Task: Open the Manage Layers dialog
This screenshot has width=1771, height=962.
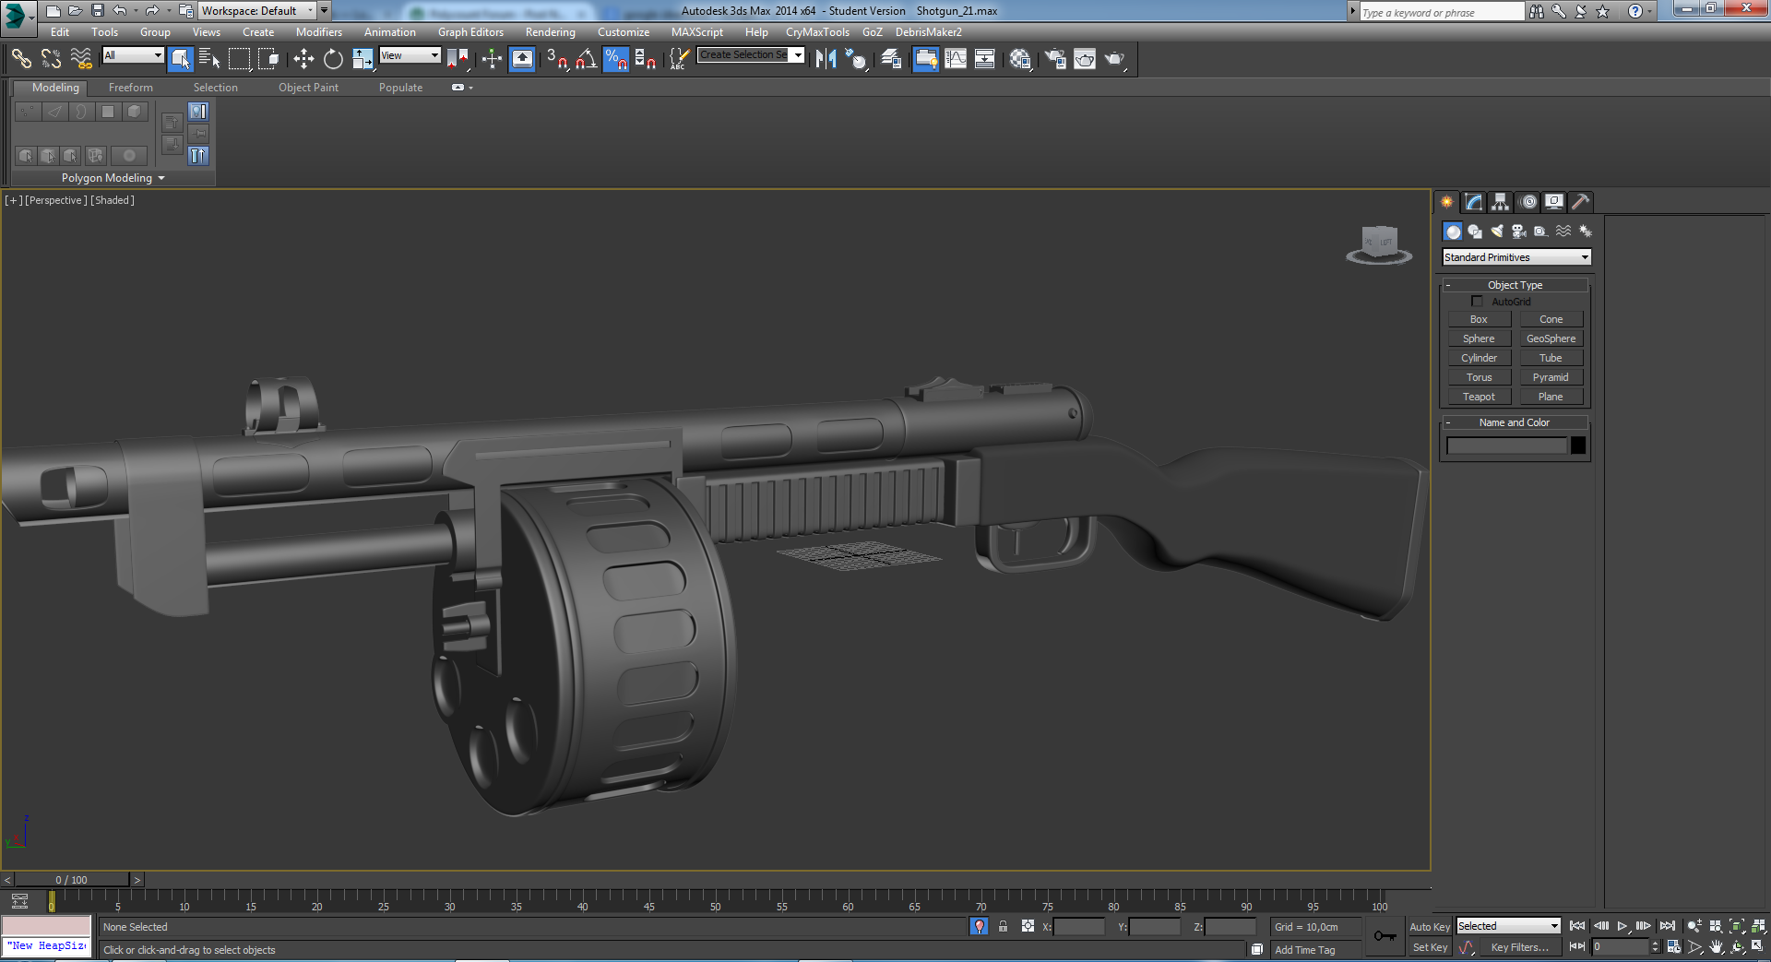Action: pyautogui.click(x=891, y=59)
